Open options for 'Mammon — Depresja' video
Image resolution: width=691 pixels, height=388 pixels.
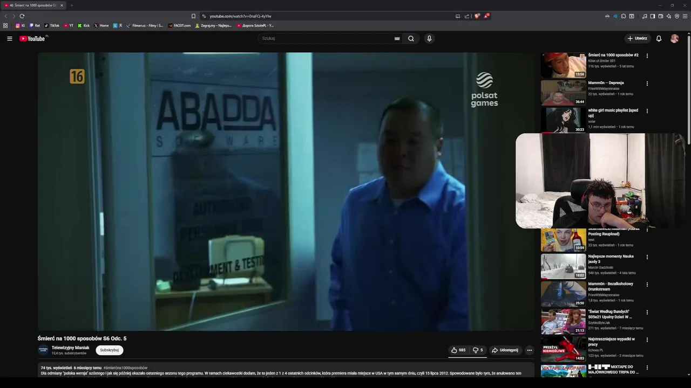[647, 84]
